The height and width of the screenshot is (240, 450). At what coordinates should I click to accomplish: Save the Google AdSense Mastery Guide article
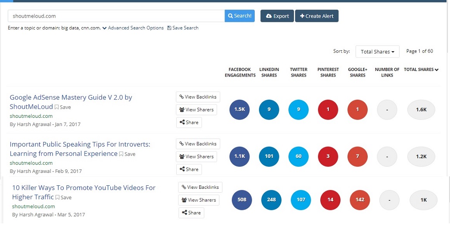[62, 107]
